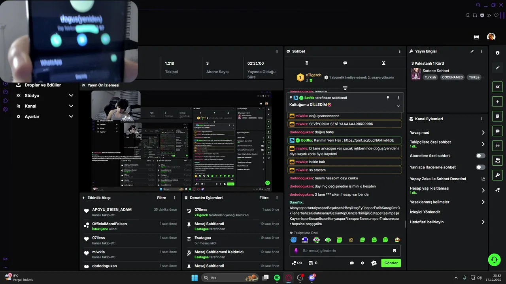Click the Turkish tag
The height and width of the screenshot is (284, 506).
pyautogui.click(x=430, y=77)
